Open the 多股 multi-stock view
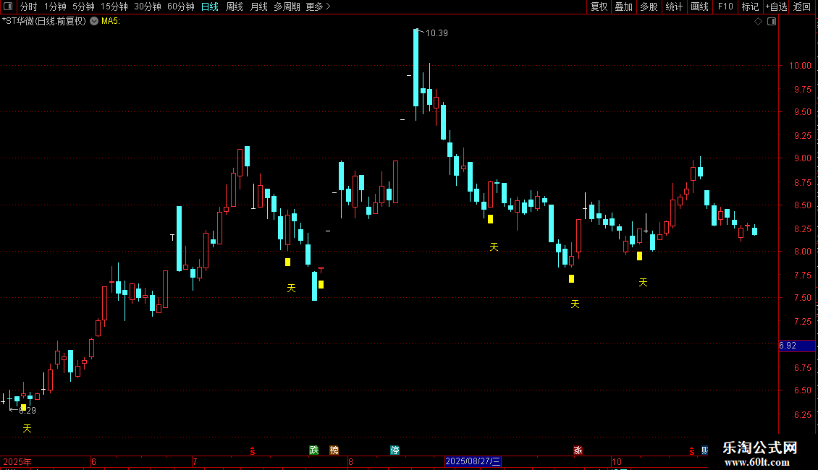Screen dimensions: 818x470 click(649, 7)
